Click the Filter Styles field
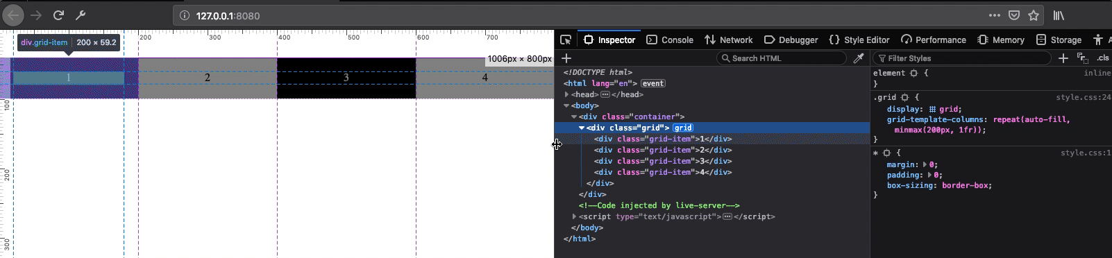The height and width of the screenshot is (258, 1112). [x=961, y=58]
